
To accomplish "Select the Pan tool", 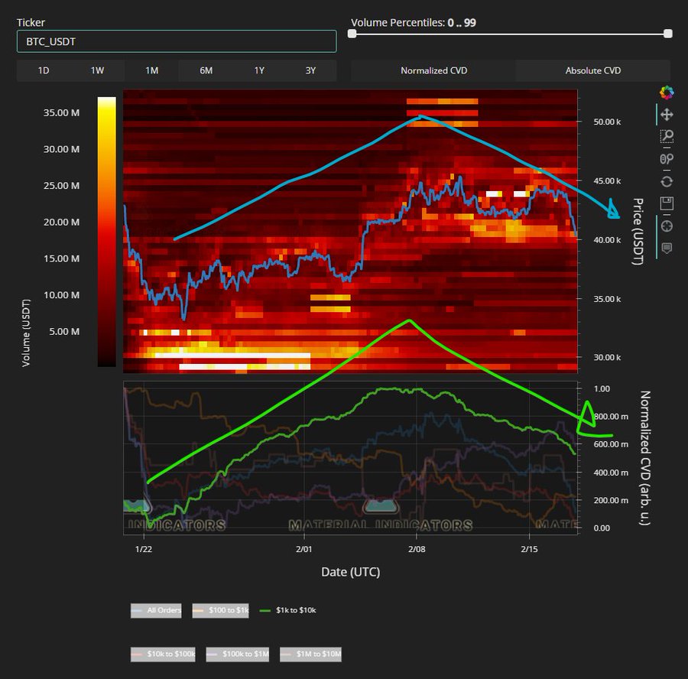I will (667, 115).
